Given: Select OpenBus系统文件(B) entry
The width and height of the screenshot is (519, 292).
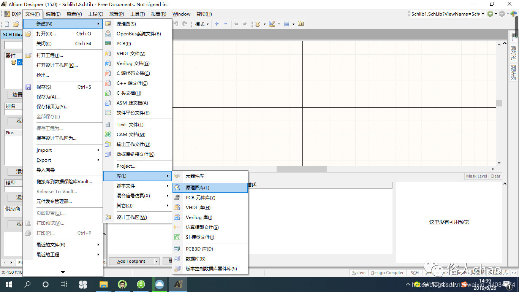Looking at the screenshot, I should coord(138,34).
